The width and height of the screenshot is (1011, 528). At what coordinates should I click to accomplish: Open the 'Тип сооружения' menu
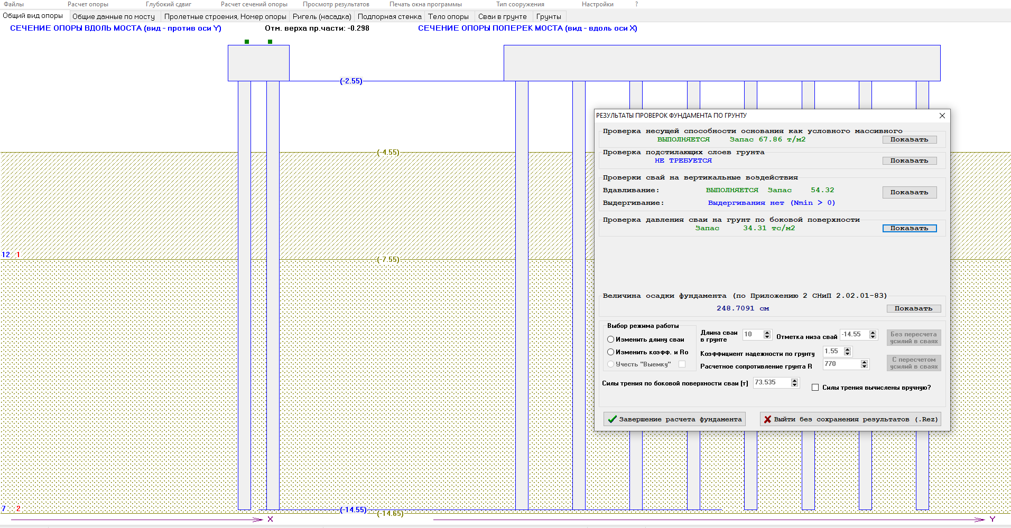pos(520,4)
